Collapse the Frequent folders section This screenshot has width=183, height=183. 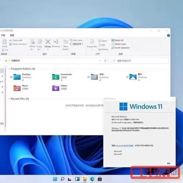(9, 69)
